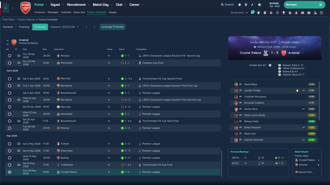The image size is (330, 185).
Task: Click the Crystal Palace crest in match header
Action: click(265, 53)
